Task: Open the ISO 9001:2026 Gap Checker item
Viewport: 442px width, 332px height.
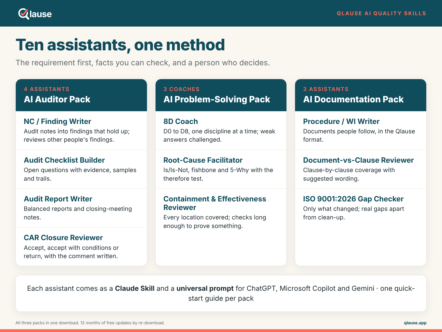Action: pyautogui.click(x=361, y=208)
